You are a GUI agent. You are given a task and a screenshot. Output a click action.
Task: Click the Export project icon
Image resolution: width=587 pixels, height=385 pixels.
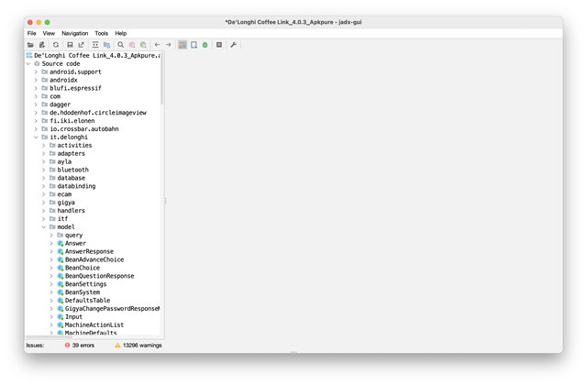(82, 45)
